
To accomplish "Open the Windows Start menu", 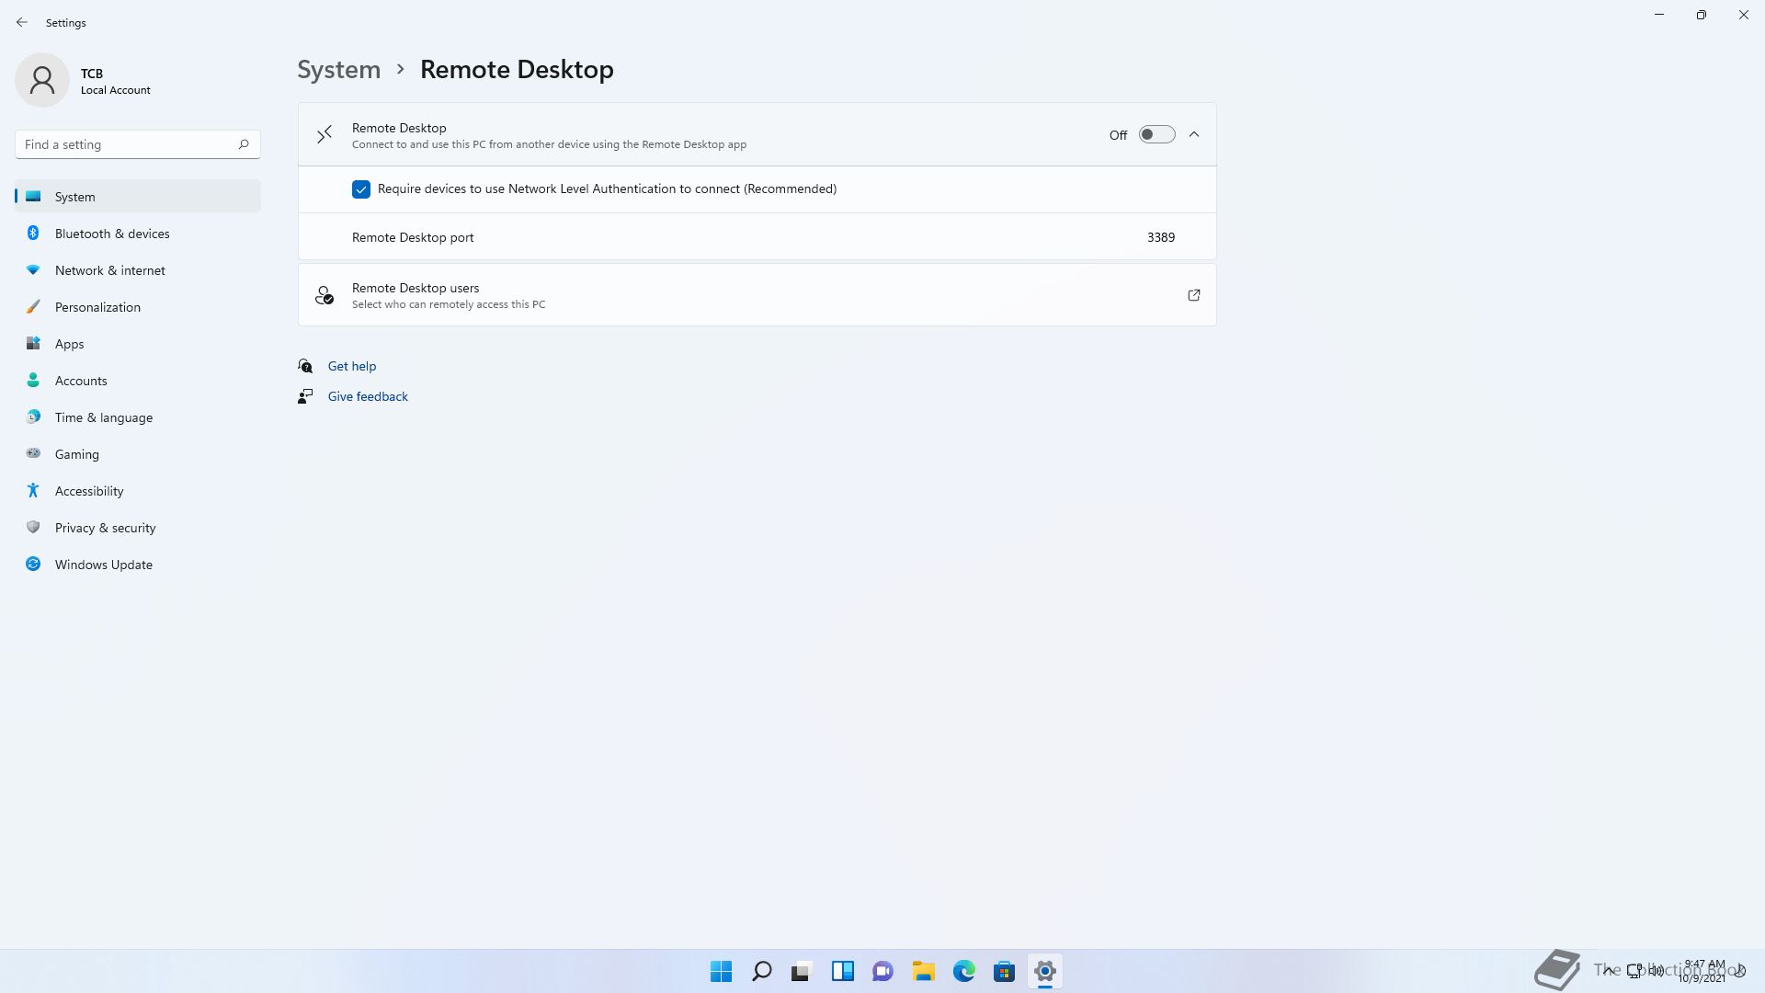I will [x=722, y=971].
